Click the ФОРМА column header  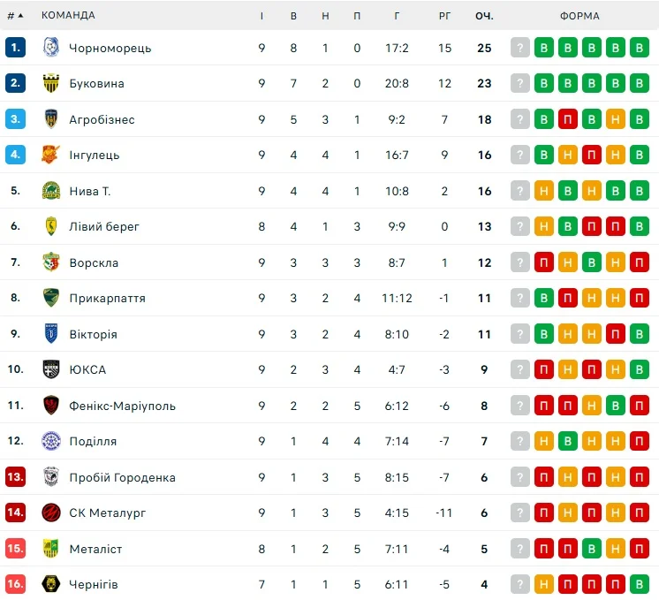coord(579,16)
